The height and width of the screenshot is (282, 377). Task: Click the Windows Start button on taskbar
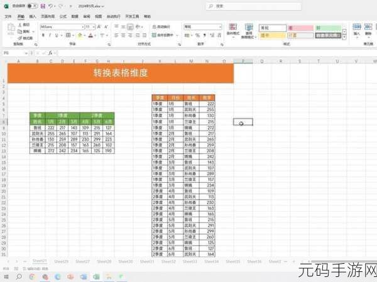click(6, 277)
